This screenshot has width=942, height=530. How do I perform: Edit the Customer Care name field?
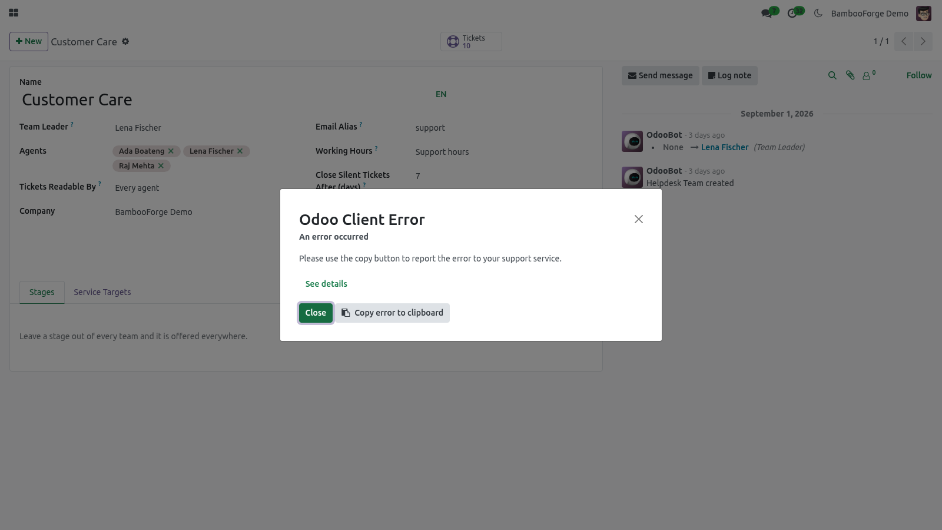[x=224, y=100]
